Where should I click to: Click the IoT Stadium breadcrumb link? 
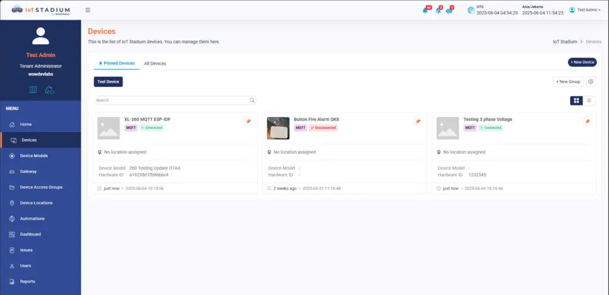pyautogui.click(x=565, y=42)
